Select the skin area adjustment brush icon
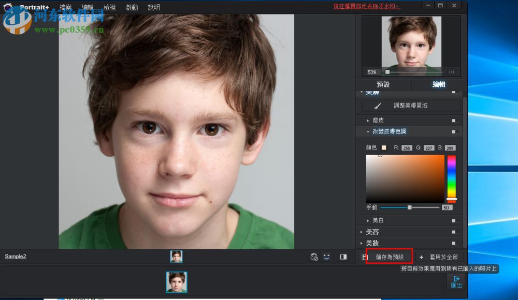This screenshot has width=518, height=300. [x=376, y=105]
